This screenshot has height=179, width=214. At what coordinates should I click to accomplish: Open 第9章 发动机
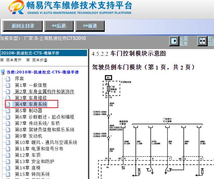pos(29,136)
